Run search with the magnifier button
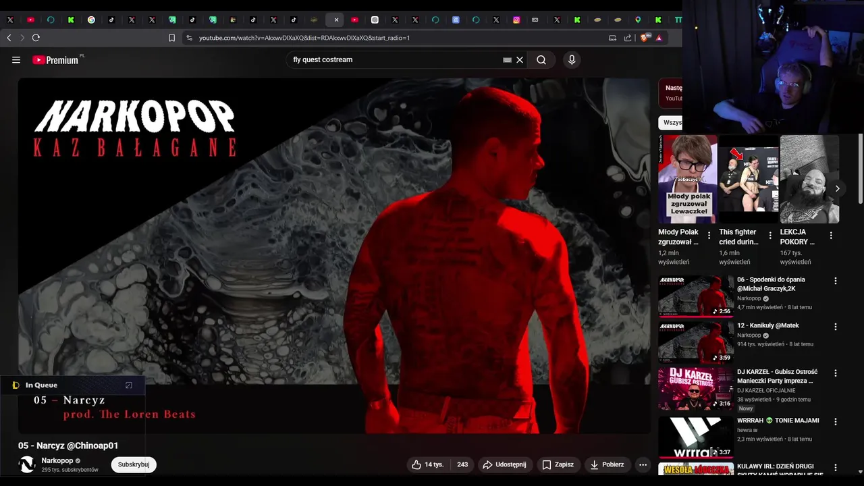The image size is (864, 486). 541,60
